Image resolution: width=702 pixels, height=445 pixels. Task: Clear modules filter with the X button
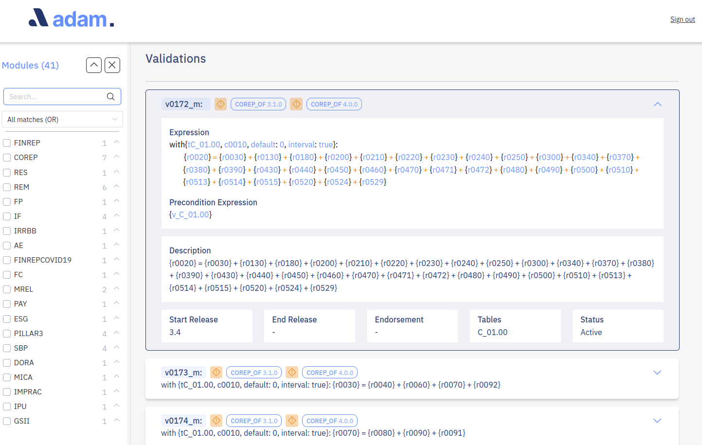112,65
